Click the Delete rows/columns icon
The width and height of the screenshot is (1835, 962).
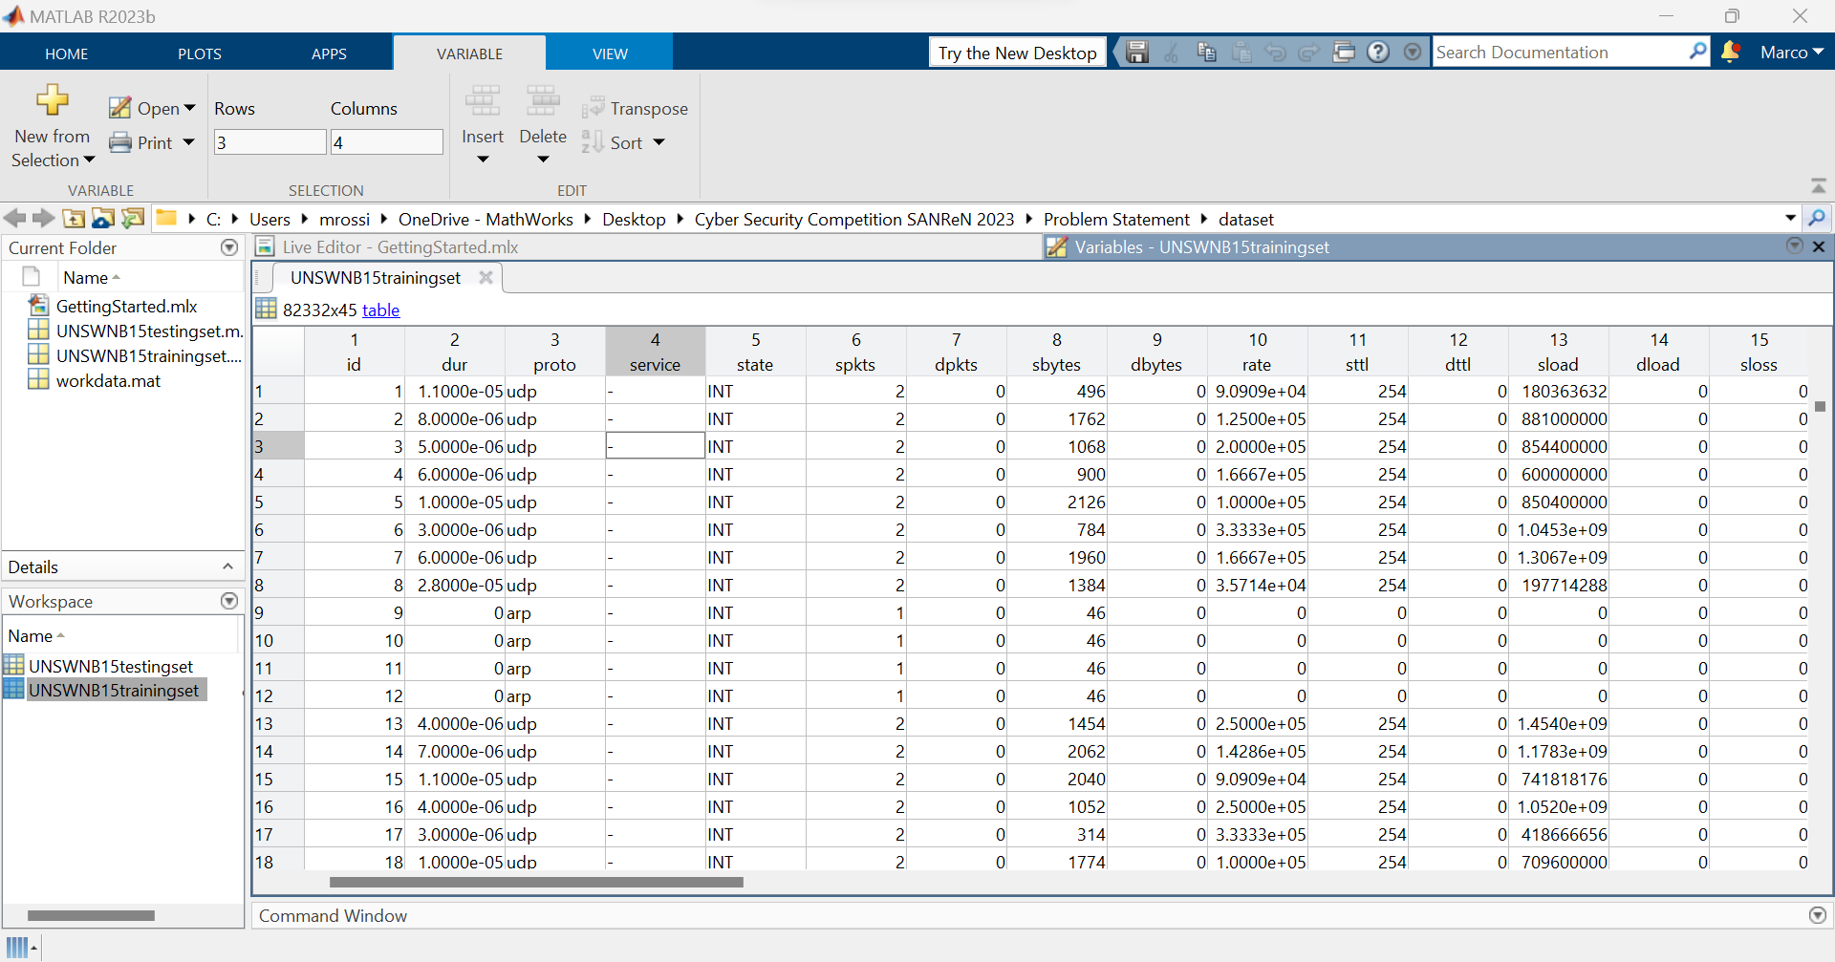coord(543,100)
